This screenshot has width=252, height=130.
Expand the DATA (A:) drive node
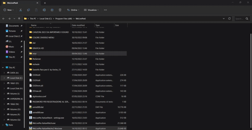(4, 73)
